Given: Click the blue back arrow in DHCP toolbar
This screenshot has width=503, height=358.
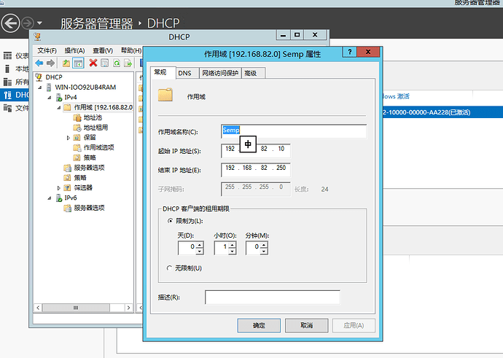Looking at the screenshot, I should click(x=39, y=63).
